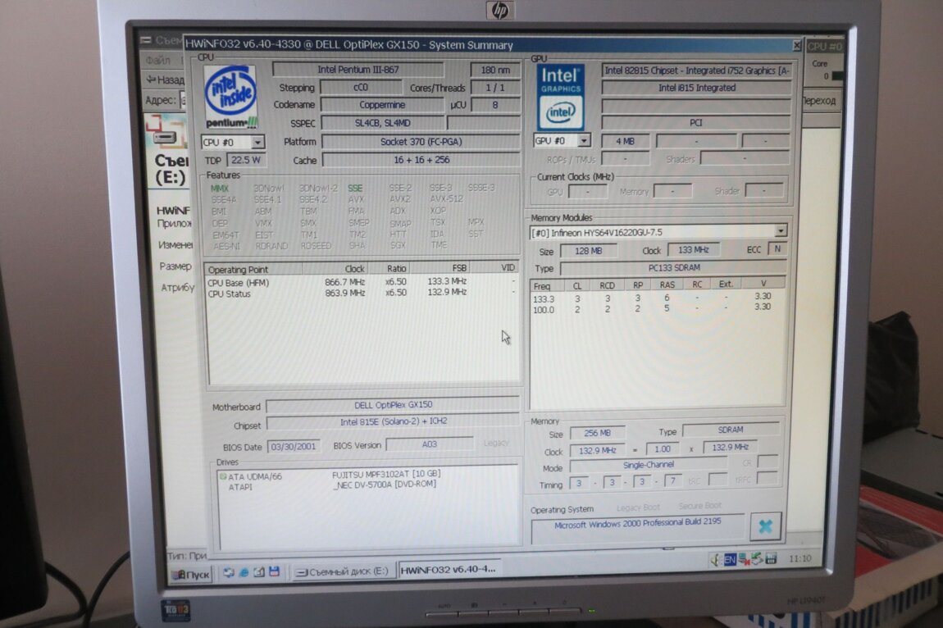Click the Intel Graphics logo
The height and width of the screenshot is (628, 943).
click(x=561, y=96)
